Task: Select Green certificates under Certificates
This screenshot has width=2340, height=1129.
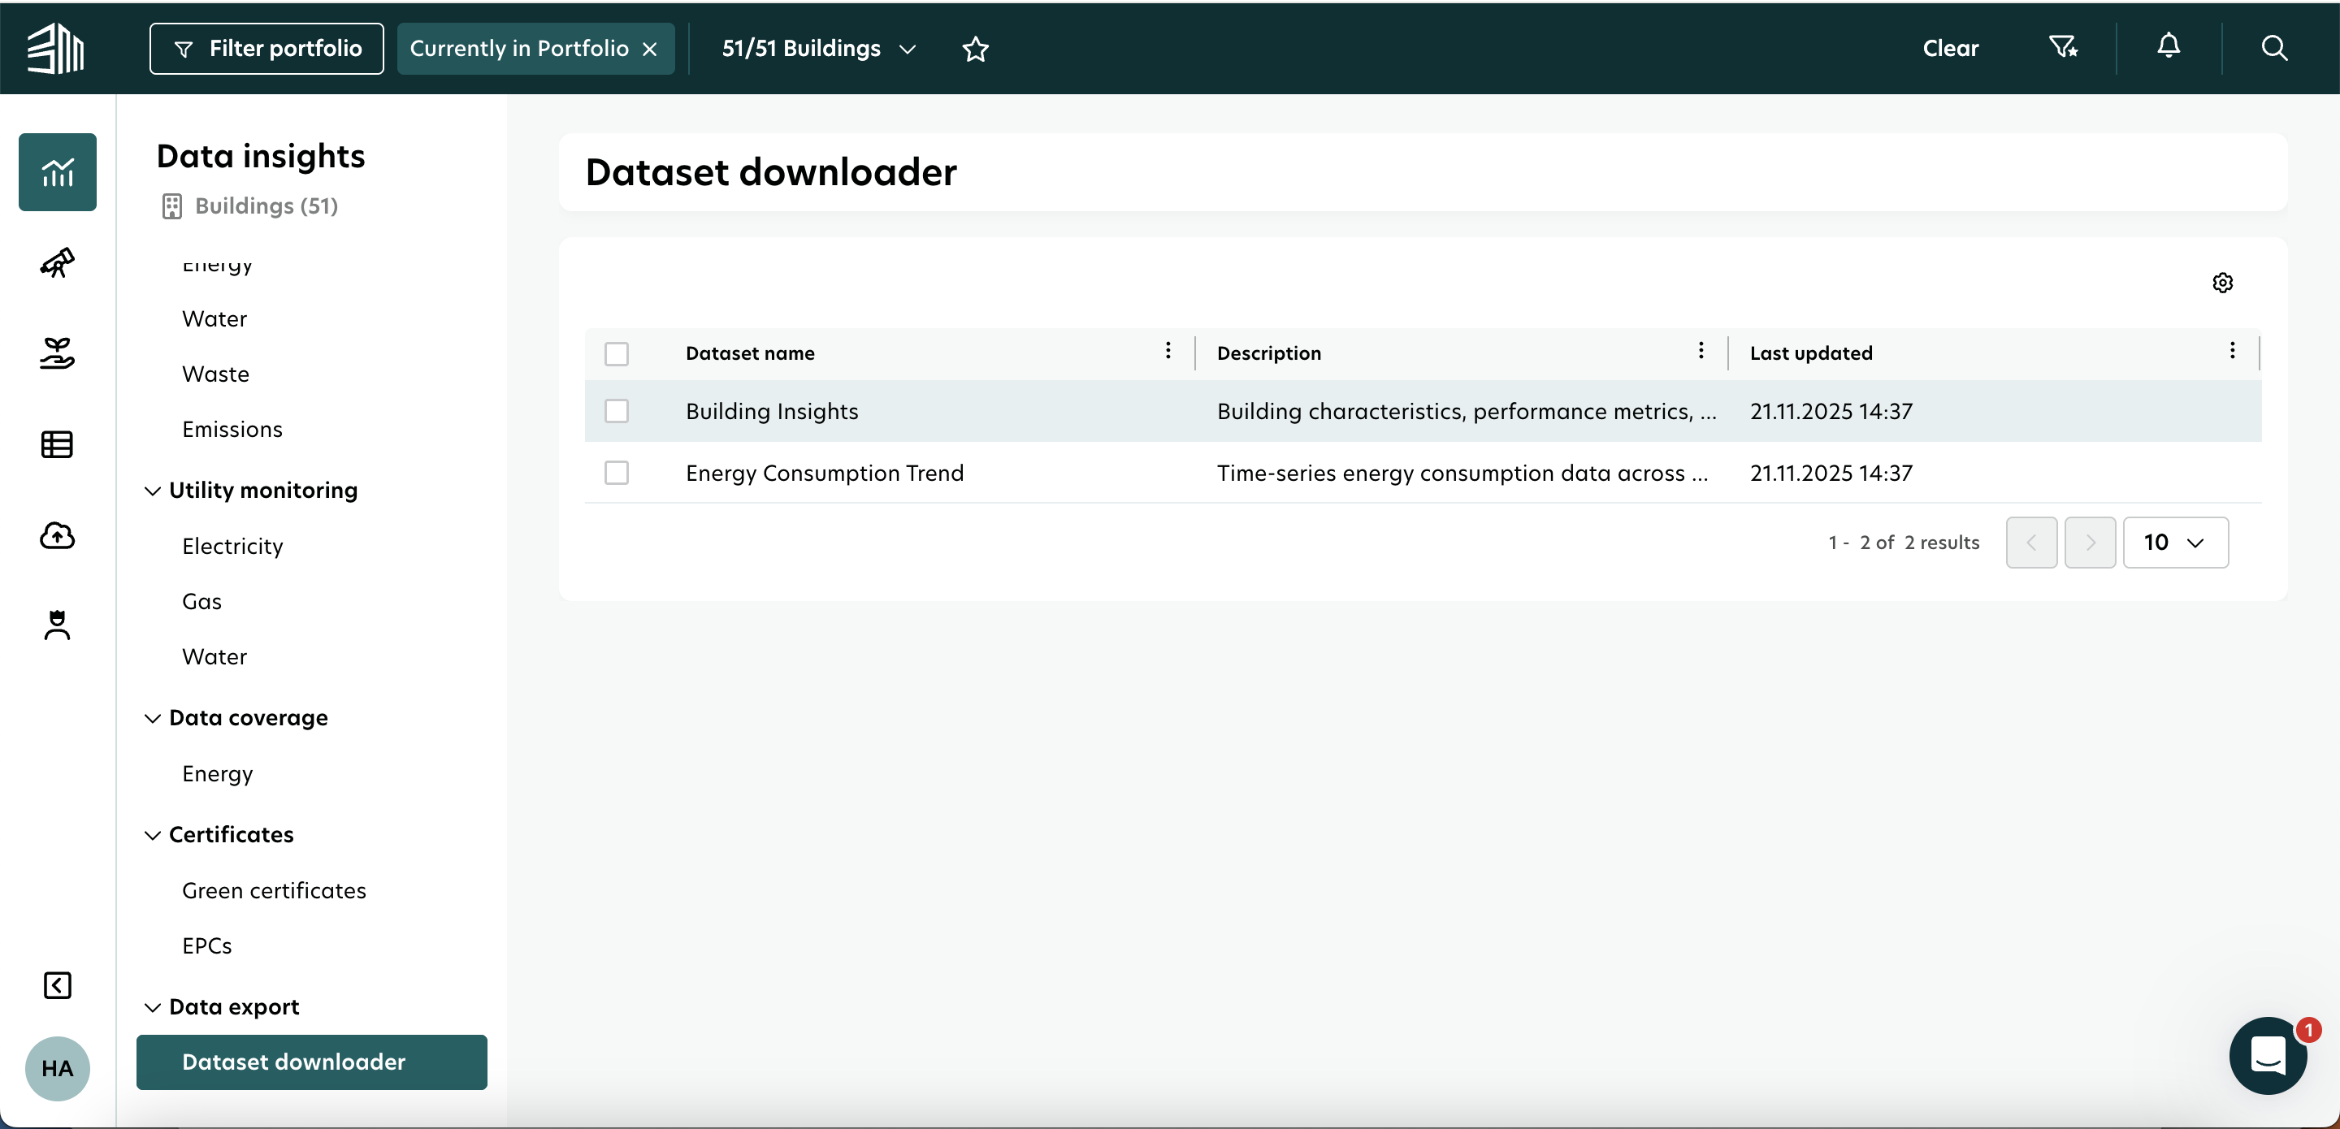Action: pyautogui.click(x=275, y=891)
